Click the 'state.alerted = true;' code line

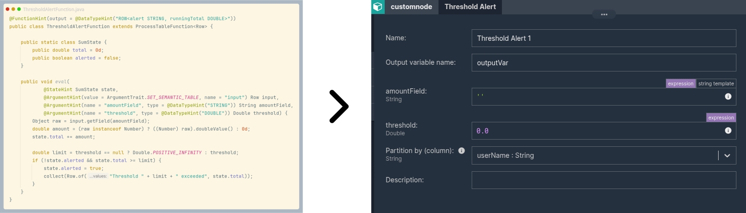click(x=73, y=168)
